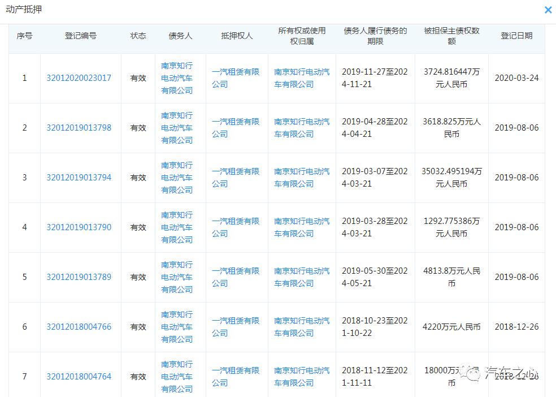Open mortgagee 一汽租赁有限公司 in row 1

(236, 78)
